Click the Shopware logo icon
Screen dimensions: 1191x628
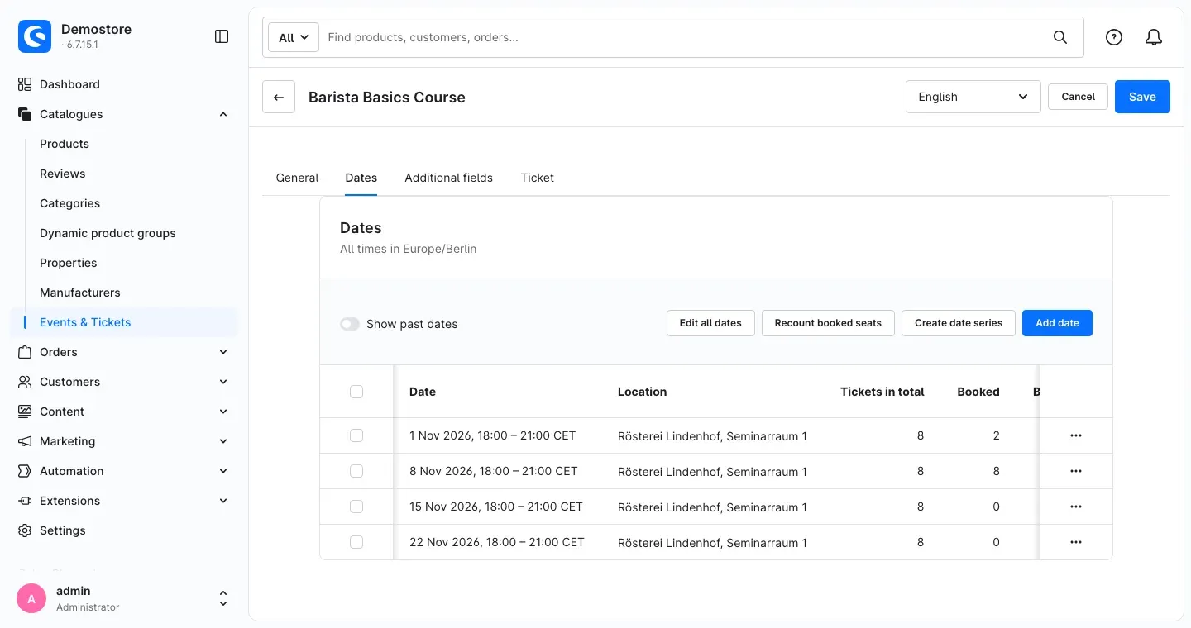(35, 36)
